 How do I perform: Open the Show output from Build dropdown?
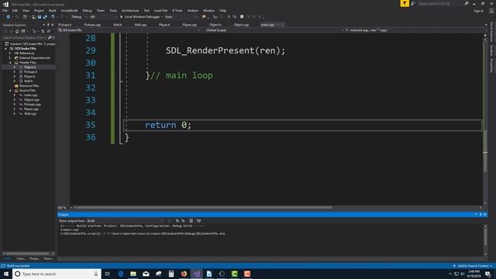[x=126, y=221]
